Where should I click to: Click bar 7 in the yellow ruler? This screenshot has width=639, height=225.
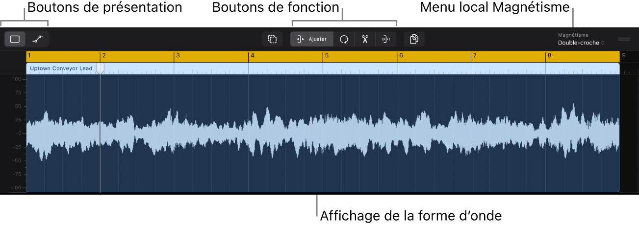(x=474, y=56)
